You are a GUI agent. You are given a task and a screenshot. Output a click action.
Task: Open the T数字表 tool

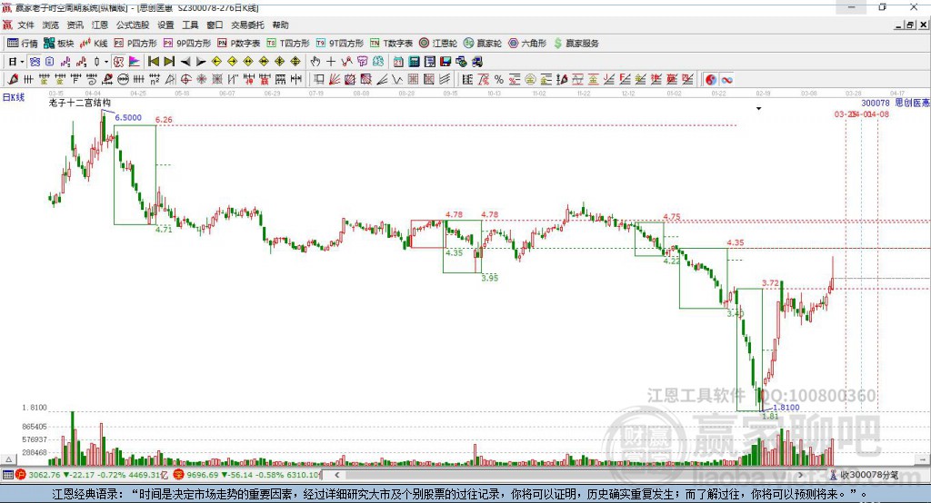pyautogui.click(x=391, y=44)
